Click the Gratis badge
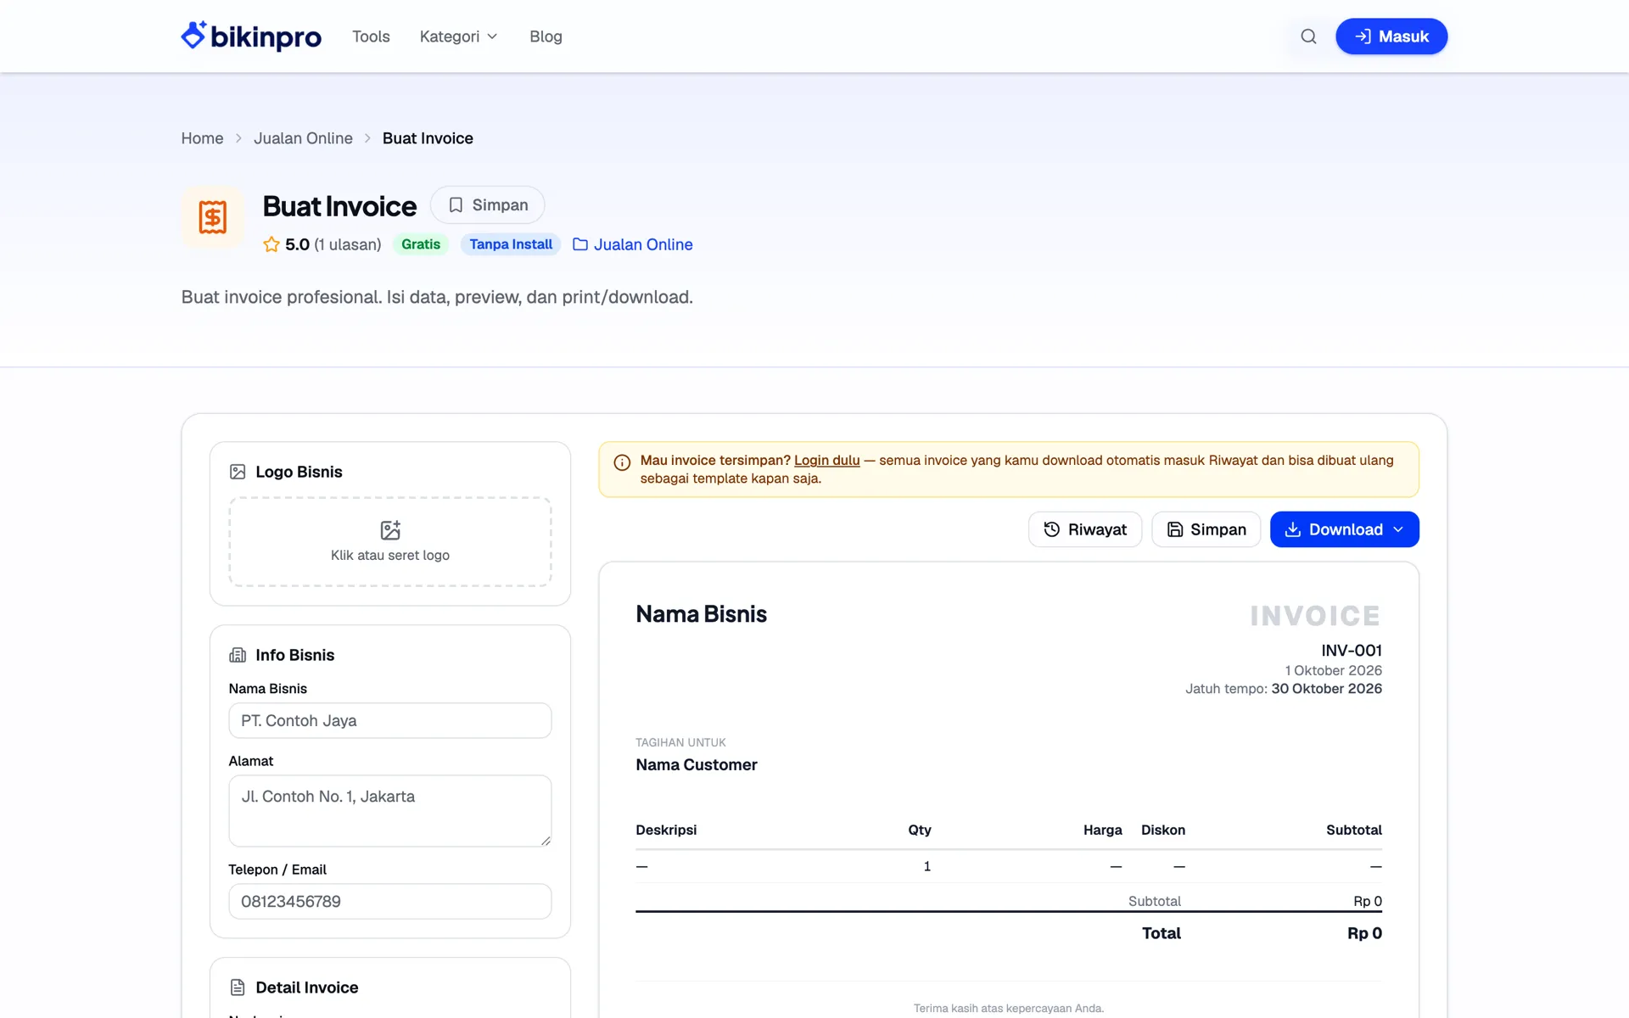The width and height of the screenshot is (1629, 1018). (x=421, y=244)
